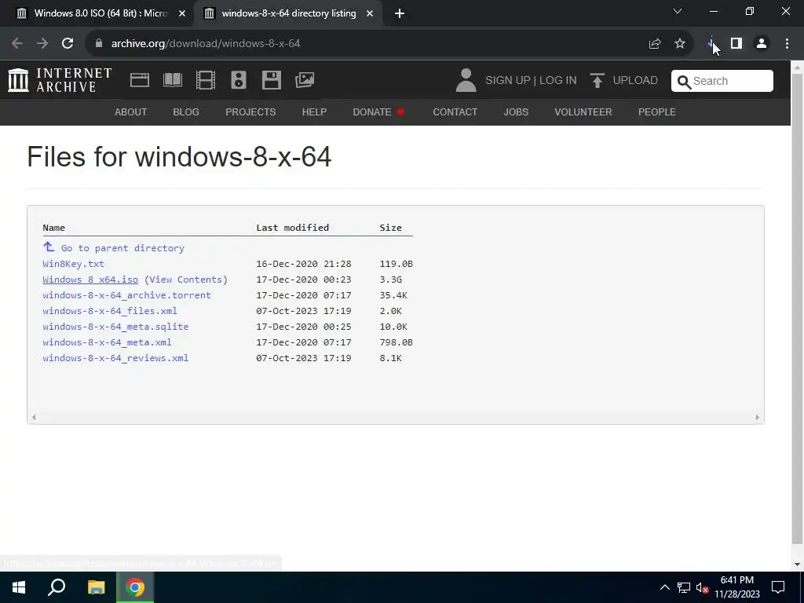Open windows-8-x-64_files.xml
Screen dimensions: 804x603
(110, 311)
